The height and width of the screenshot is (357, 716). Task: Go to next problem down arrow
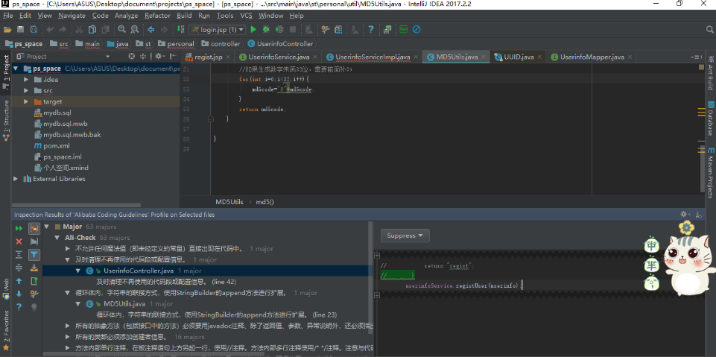click(x=19, y=294)
